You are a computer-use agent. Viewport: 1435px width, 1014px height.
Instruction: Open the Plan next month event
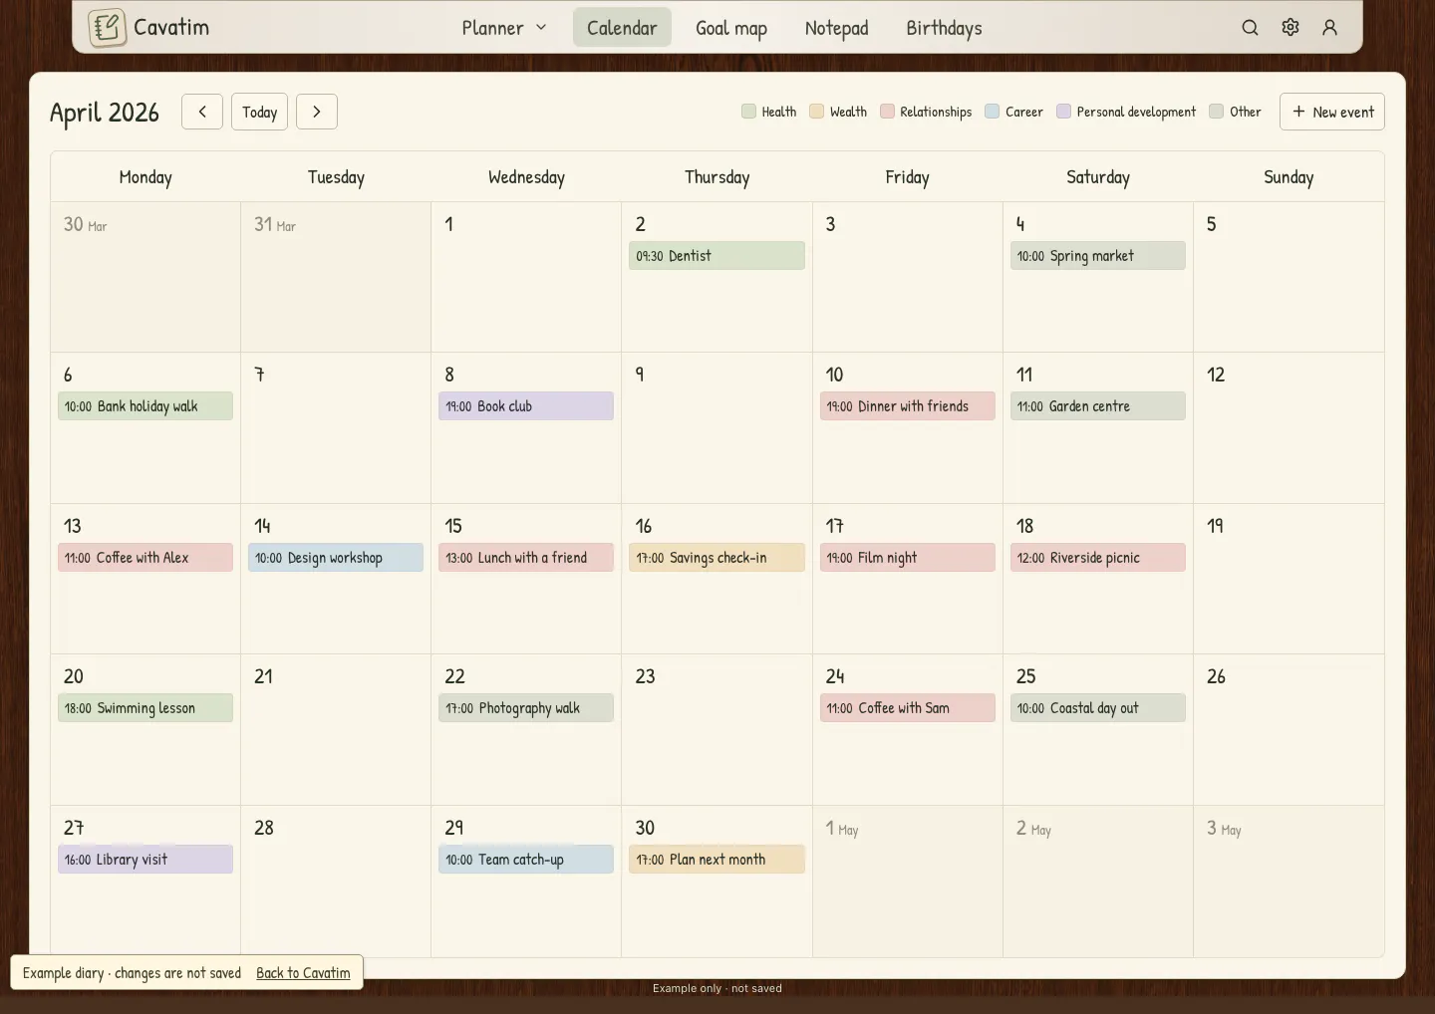point(717,860)
